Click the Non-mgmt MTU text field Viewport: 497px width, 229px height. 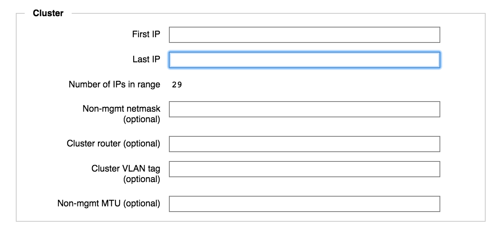[304, 204]
